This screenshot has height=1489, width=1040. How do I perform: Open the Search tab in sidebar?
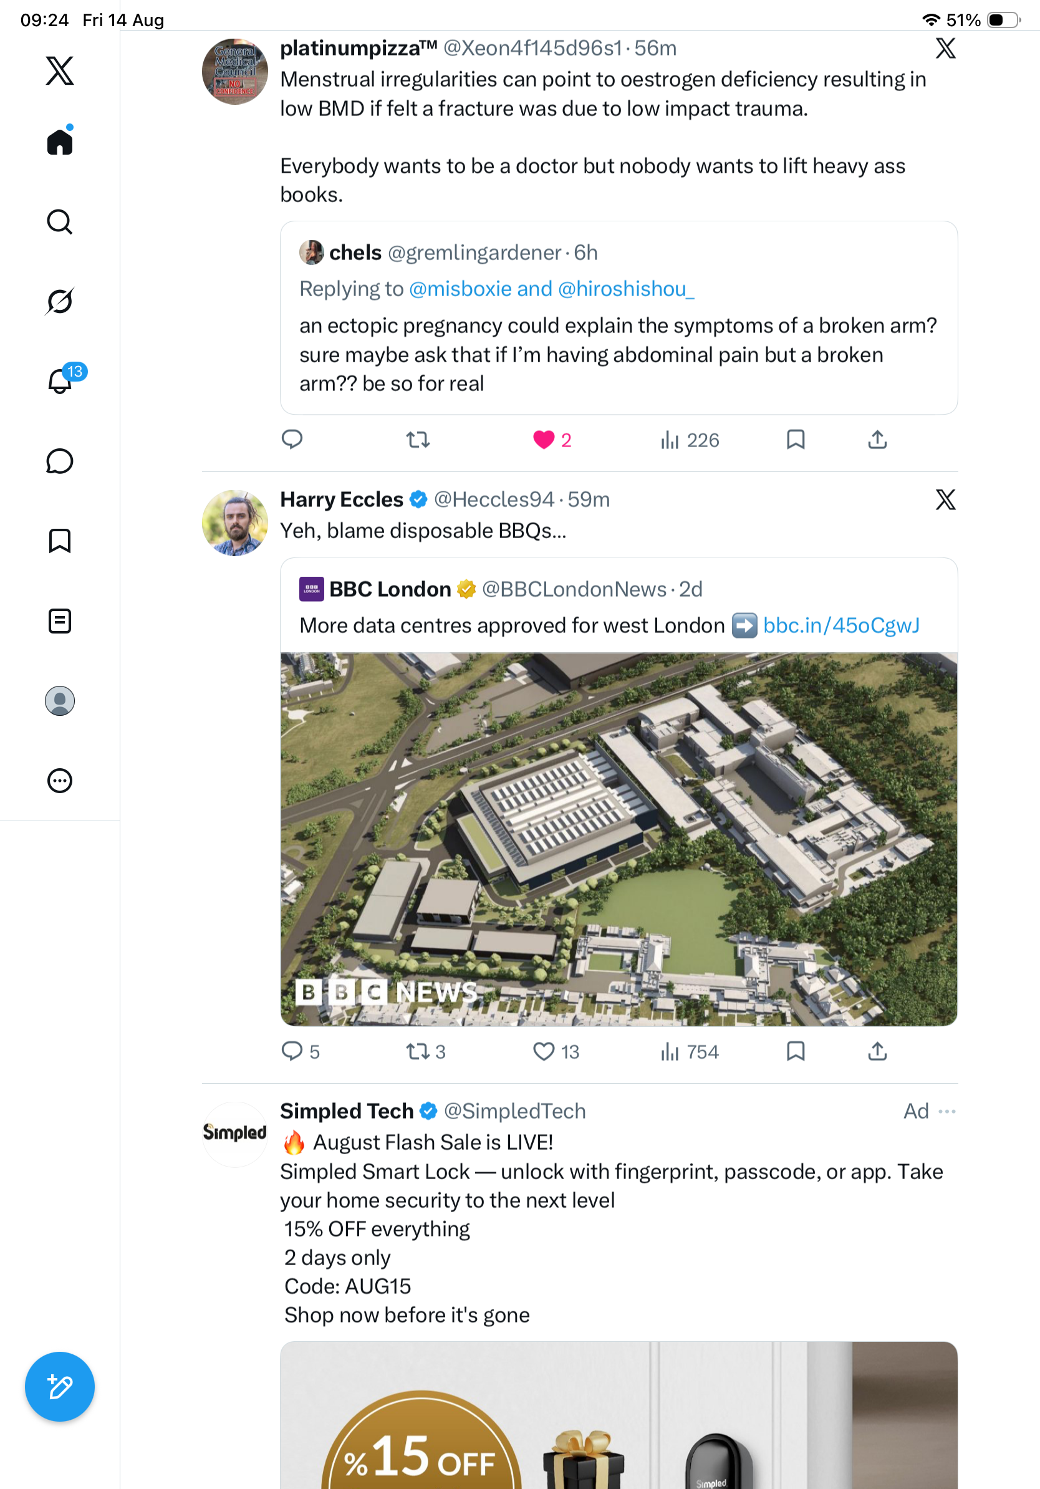pos(60,222)
